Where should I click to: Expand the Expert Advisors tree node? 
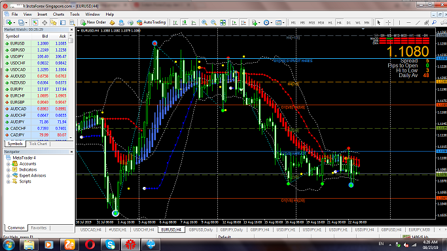pos(9,176)
